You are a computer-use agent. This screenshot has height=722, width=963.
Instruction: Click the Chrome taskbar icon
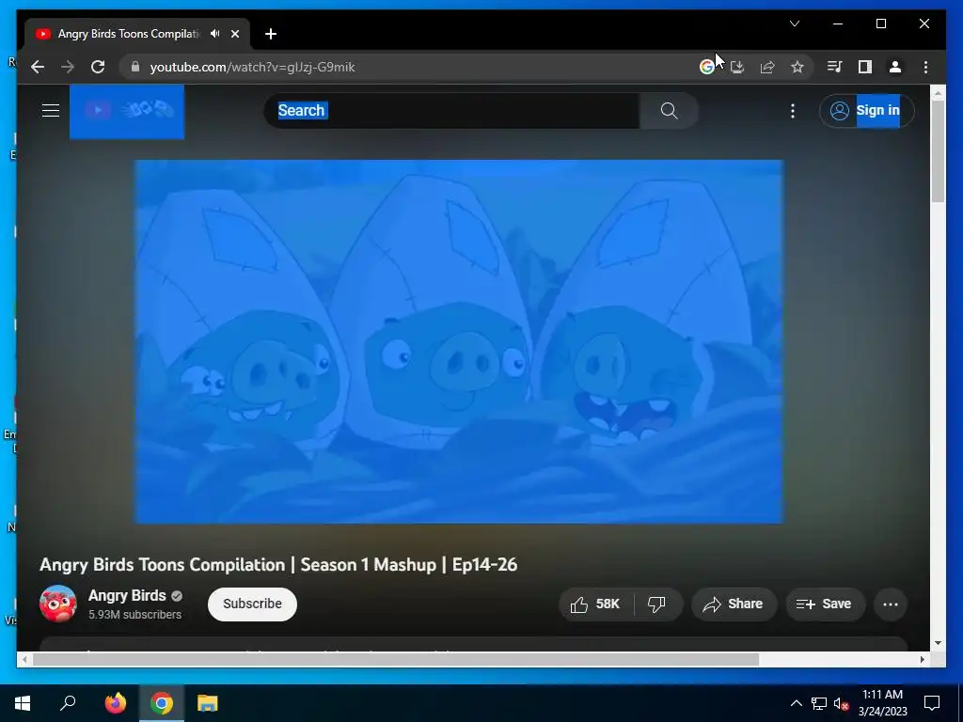coord(162,703)
